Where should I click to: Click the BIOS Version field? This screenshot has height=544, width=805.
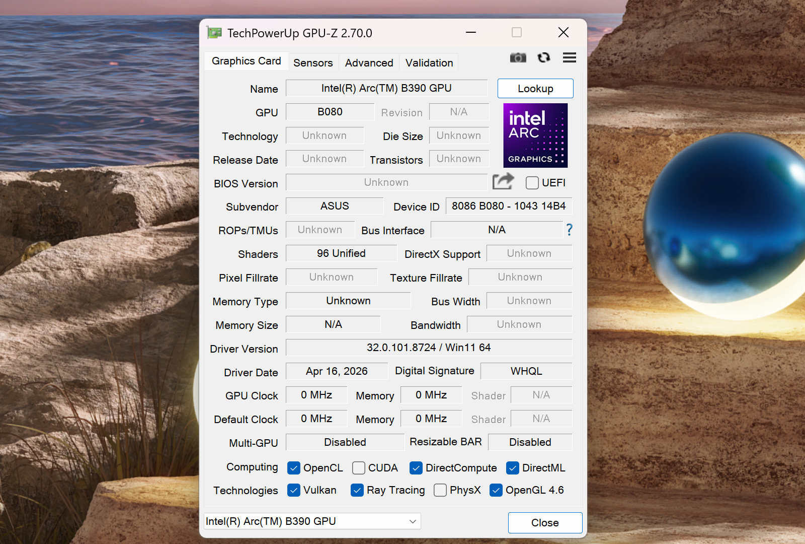386,182
